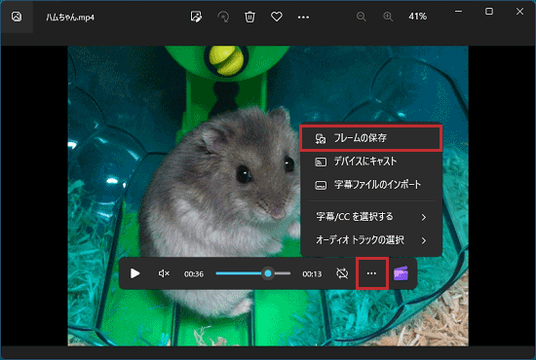Maximize the Photos window
The height and width of the screenshot is (360, 536).
pos(489,12)
